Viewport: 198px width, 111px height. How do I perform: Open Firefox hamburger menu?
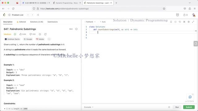pyautogui.click(x=195, y=9)
